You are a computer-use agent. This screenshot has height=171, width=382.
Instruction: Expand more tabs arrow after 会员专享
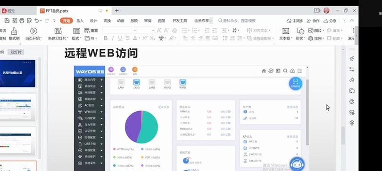[211, 21]
